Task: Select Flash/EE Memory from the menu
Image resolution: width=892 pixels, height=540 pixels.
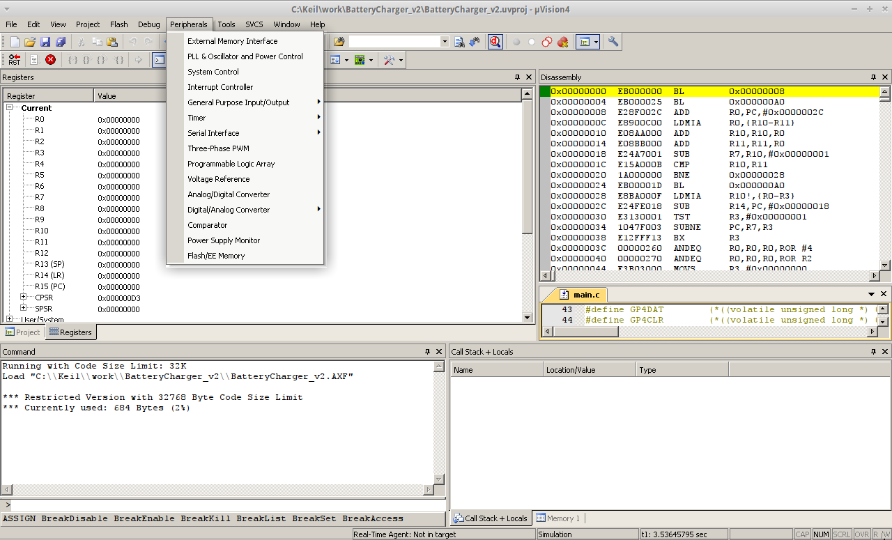Action: [x=245, y=256]
